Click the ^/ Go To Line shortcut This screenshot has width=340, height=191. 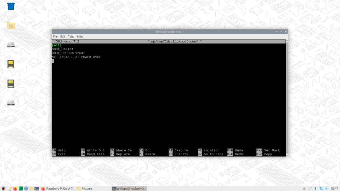(210, 154)
